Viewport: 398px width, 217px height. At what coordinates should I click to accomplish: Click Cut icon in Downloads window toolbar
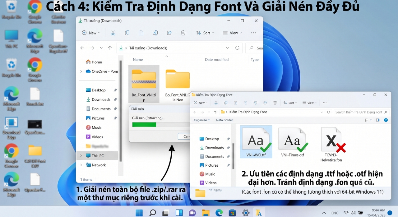113,33
